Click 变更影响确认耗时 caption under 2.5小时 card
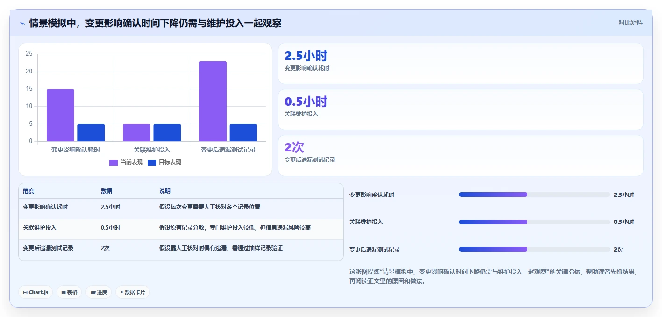 307,68
